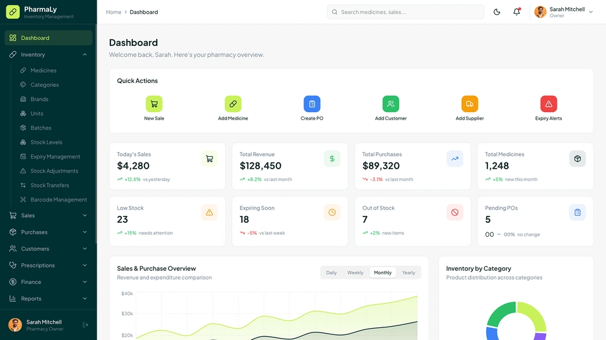Click the Dashboard breadcrumb
Viewport: 606px width, 340px height.
click(144, 12)
